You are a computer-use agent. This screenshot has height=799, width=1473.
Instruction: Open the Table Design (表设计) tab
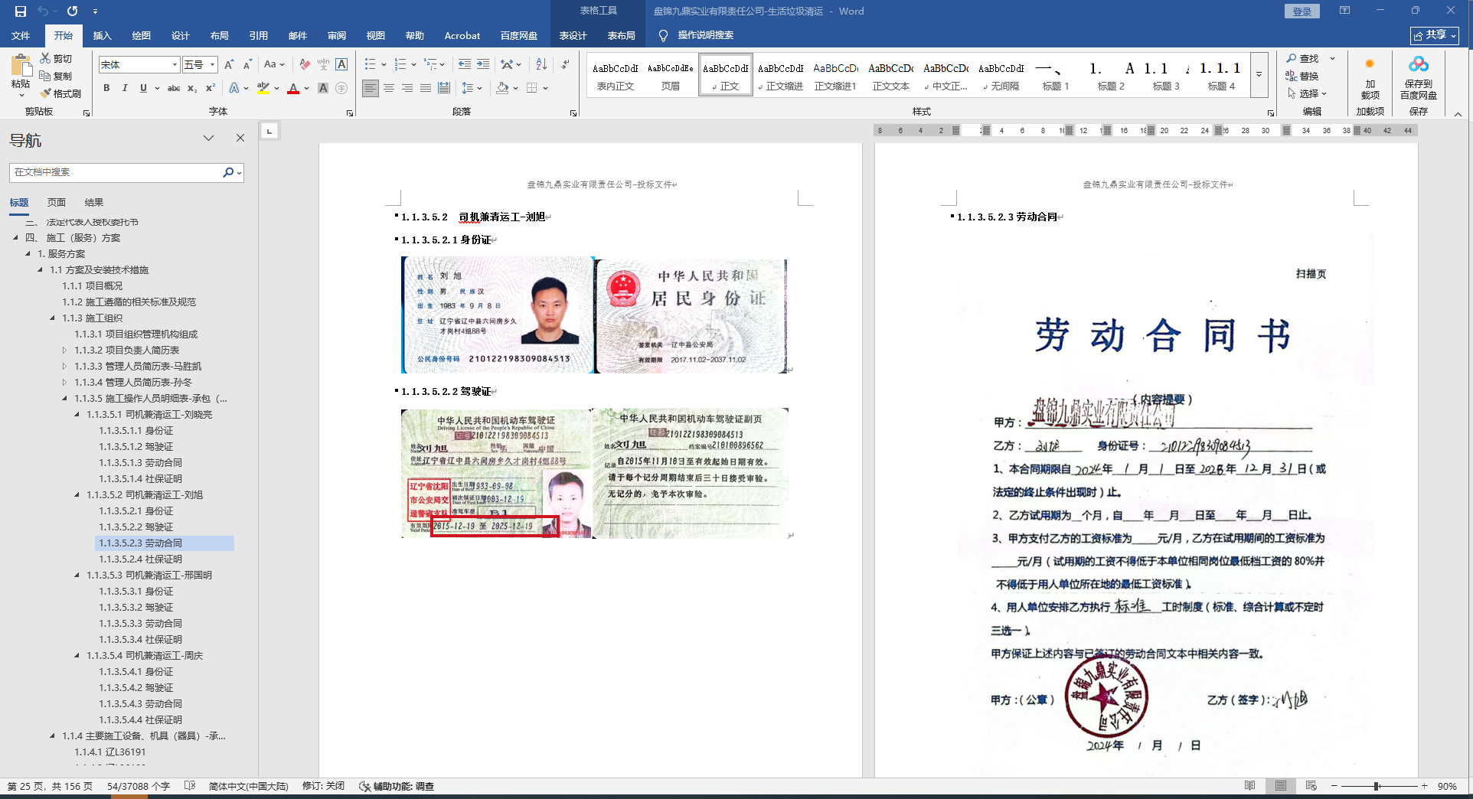click(573, 36)
